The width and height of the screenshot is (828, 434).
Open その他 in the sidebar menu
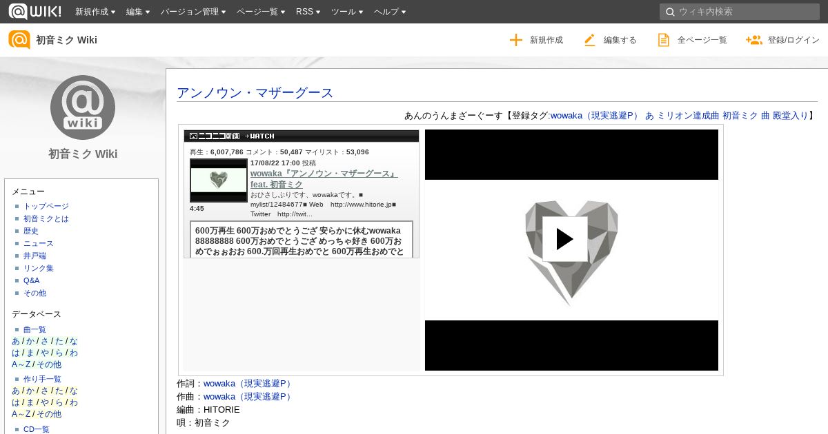[34, 293]
